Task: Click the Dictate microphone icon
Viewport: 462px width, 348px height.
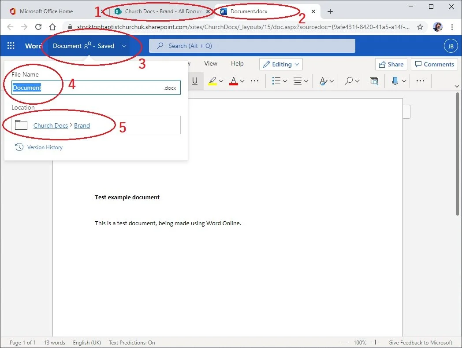Action: (395, 81)
